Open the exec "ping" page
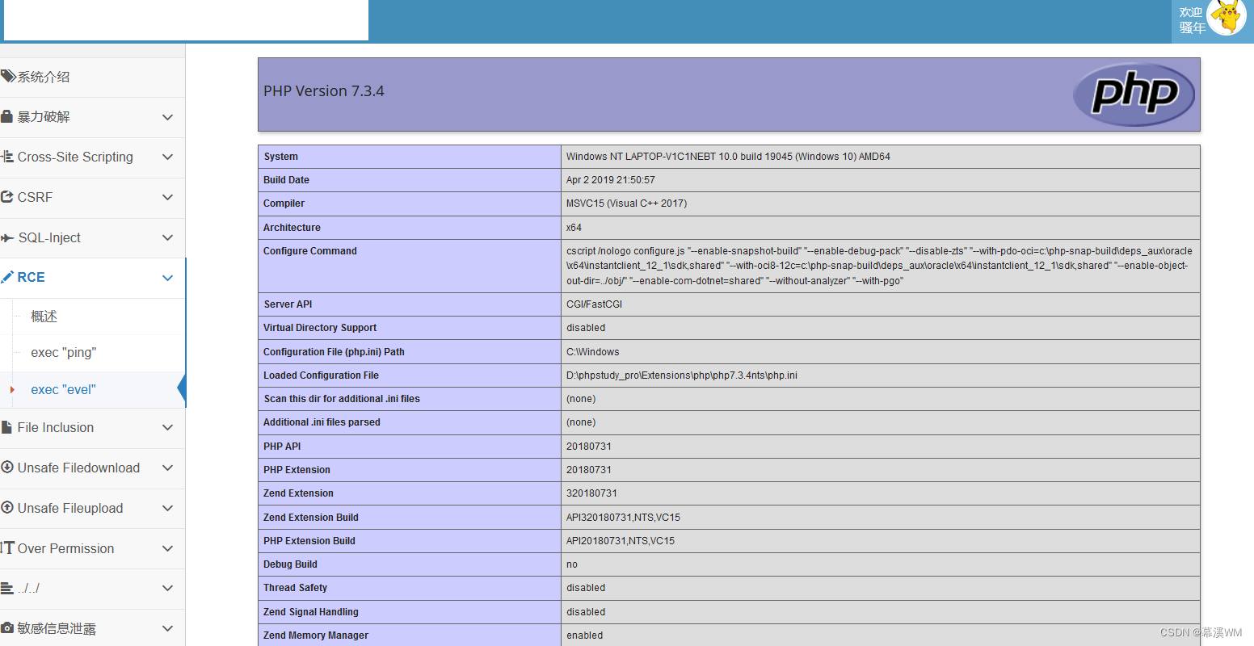1254x646 pixels. coord(92,353)
